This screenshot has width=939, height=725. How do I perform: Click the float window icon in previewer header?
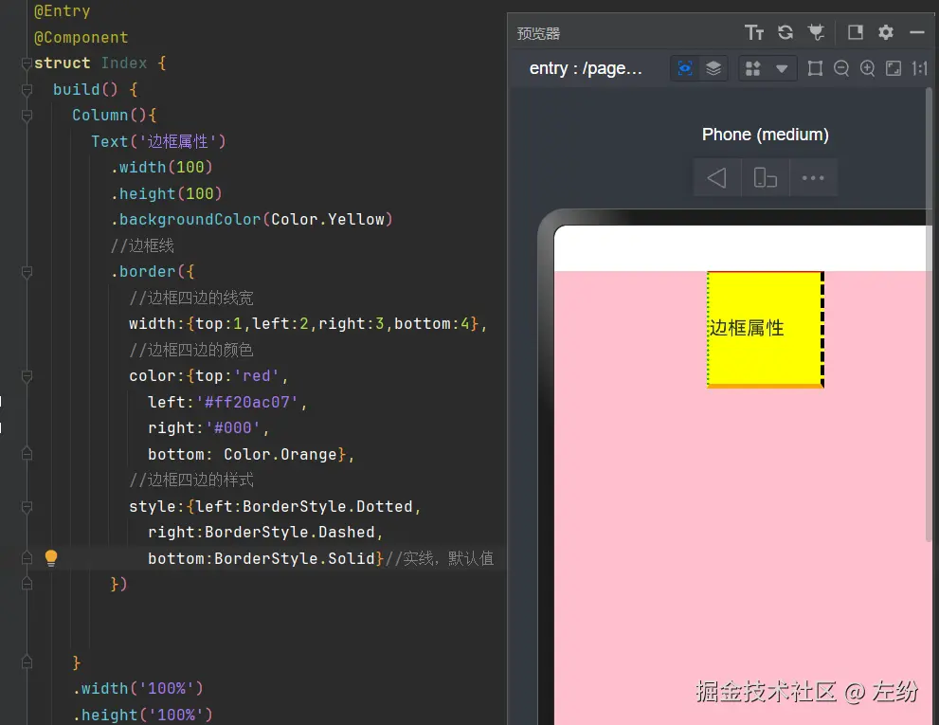(x=856, y=32)
